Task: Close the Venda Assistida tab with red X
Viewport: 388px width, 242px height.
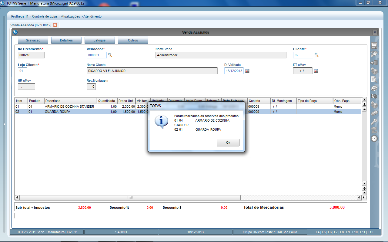Action: [55, 25]
